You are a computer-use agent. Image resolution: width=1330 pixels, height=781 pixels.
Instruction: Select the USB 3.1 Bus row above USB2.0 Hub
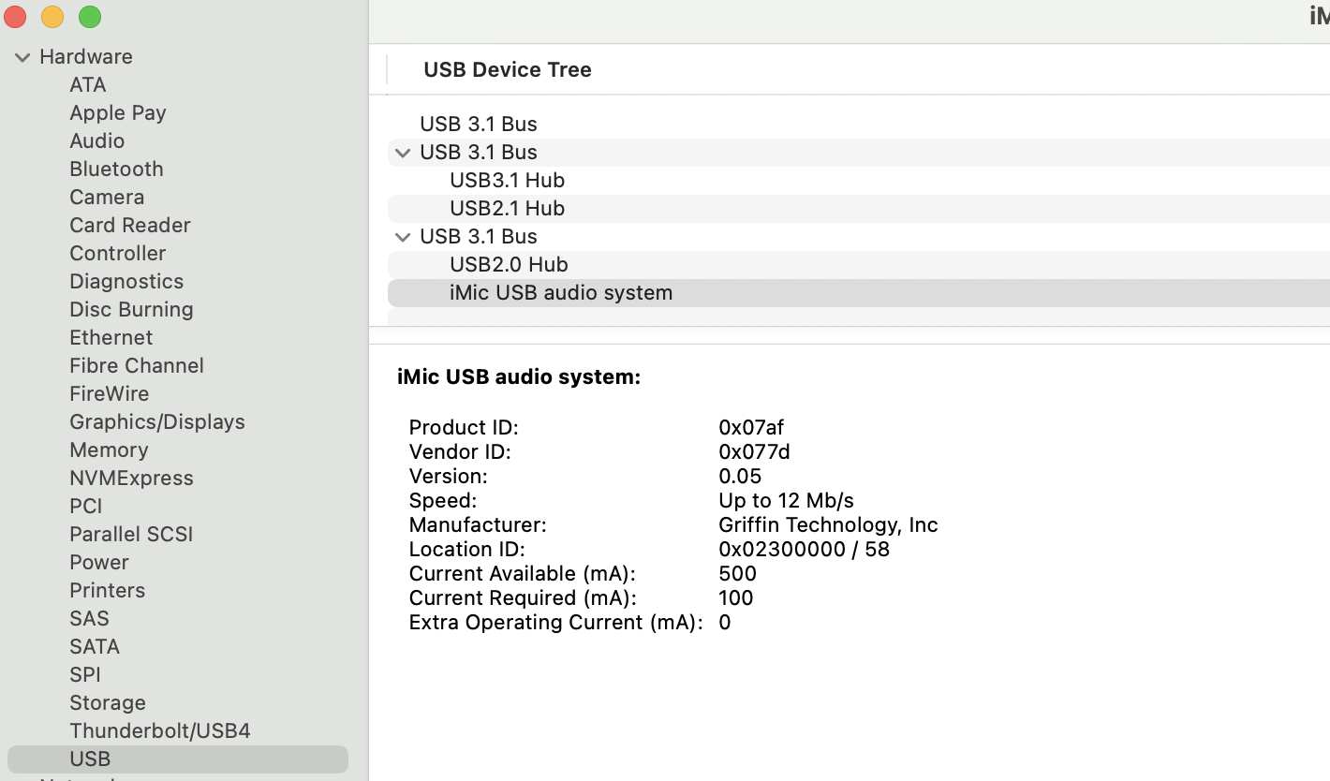859,237
